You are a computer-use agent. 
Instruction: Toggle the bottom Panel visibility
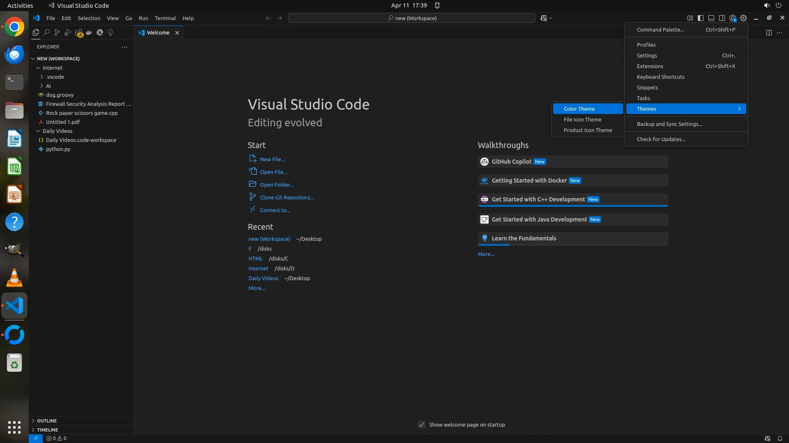click(x=711, y=18)
